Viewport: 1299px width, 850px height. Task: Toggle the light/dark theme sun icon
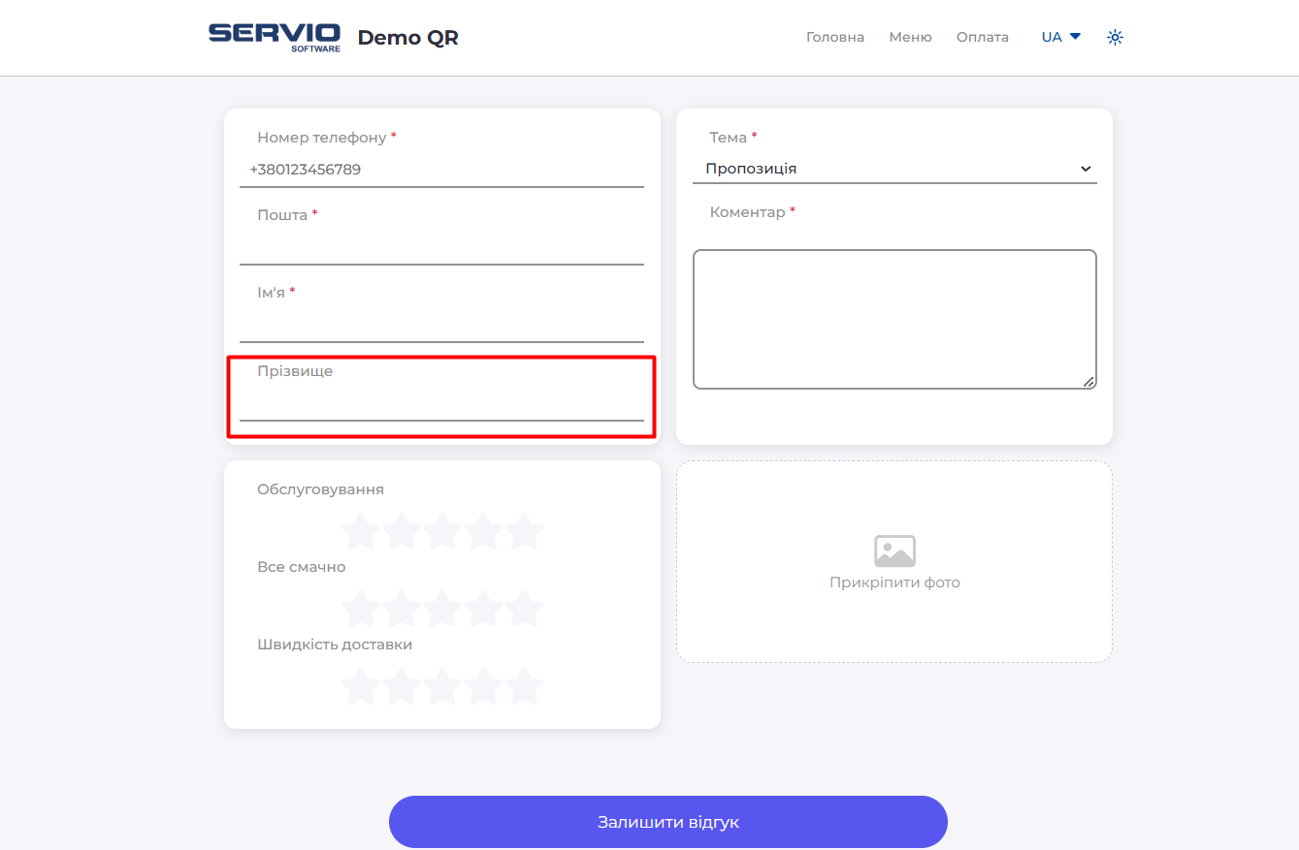(1115, 38)
